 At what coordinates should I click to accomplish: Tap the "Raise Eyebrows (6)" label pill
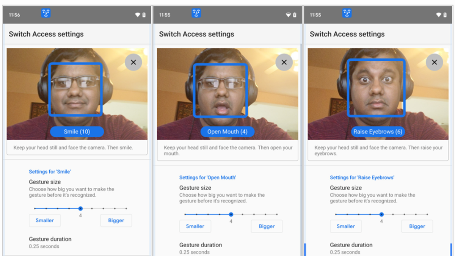(378, 132)
